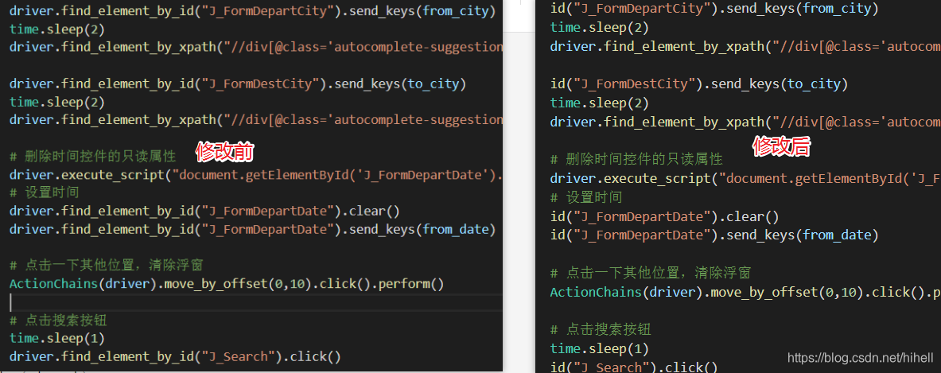
Task: Click the ActionChains(driver) line ending .perform() in left pane
Action: pos(227,284)
